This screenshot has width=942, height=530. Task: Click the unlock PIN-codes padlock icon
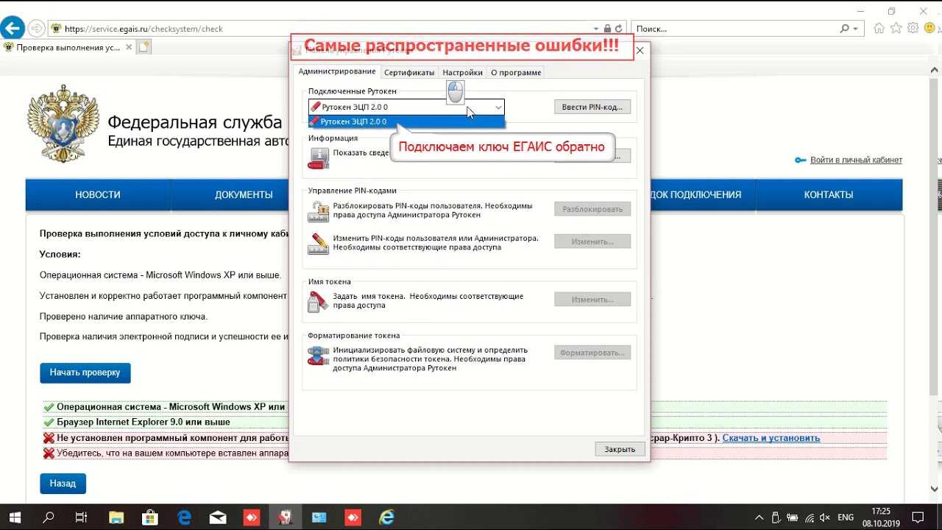pyautogui.click(x=319, y=211)
